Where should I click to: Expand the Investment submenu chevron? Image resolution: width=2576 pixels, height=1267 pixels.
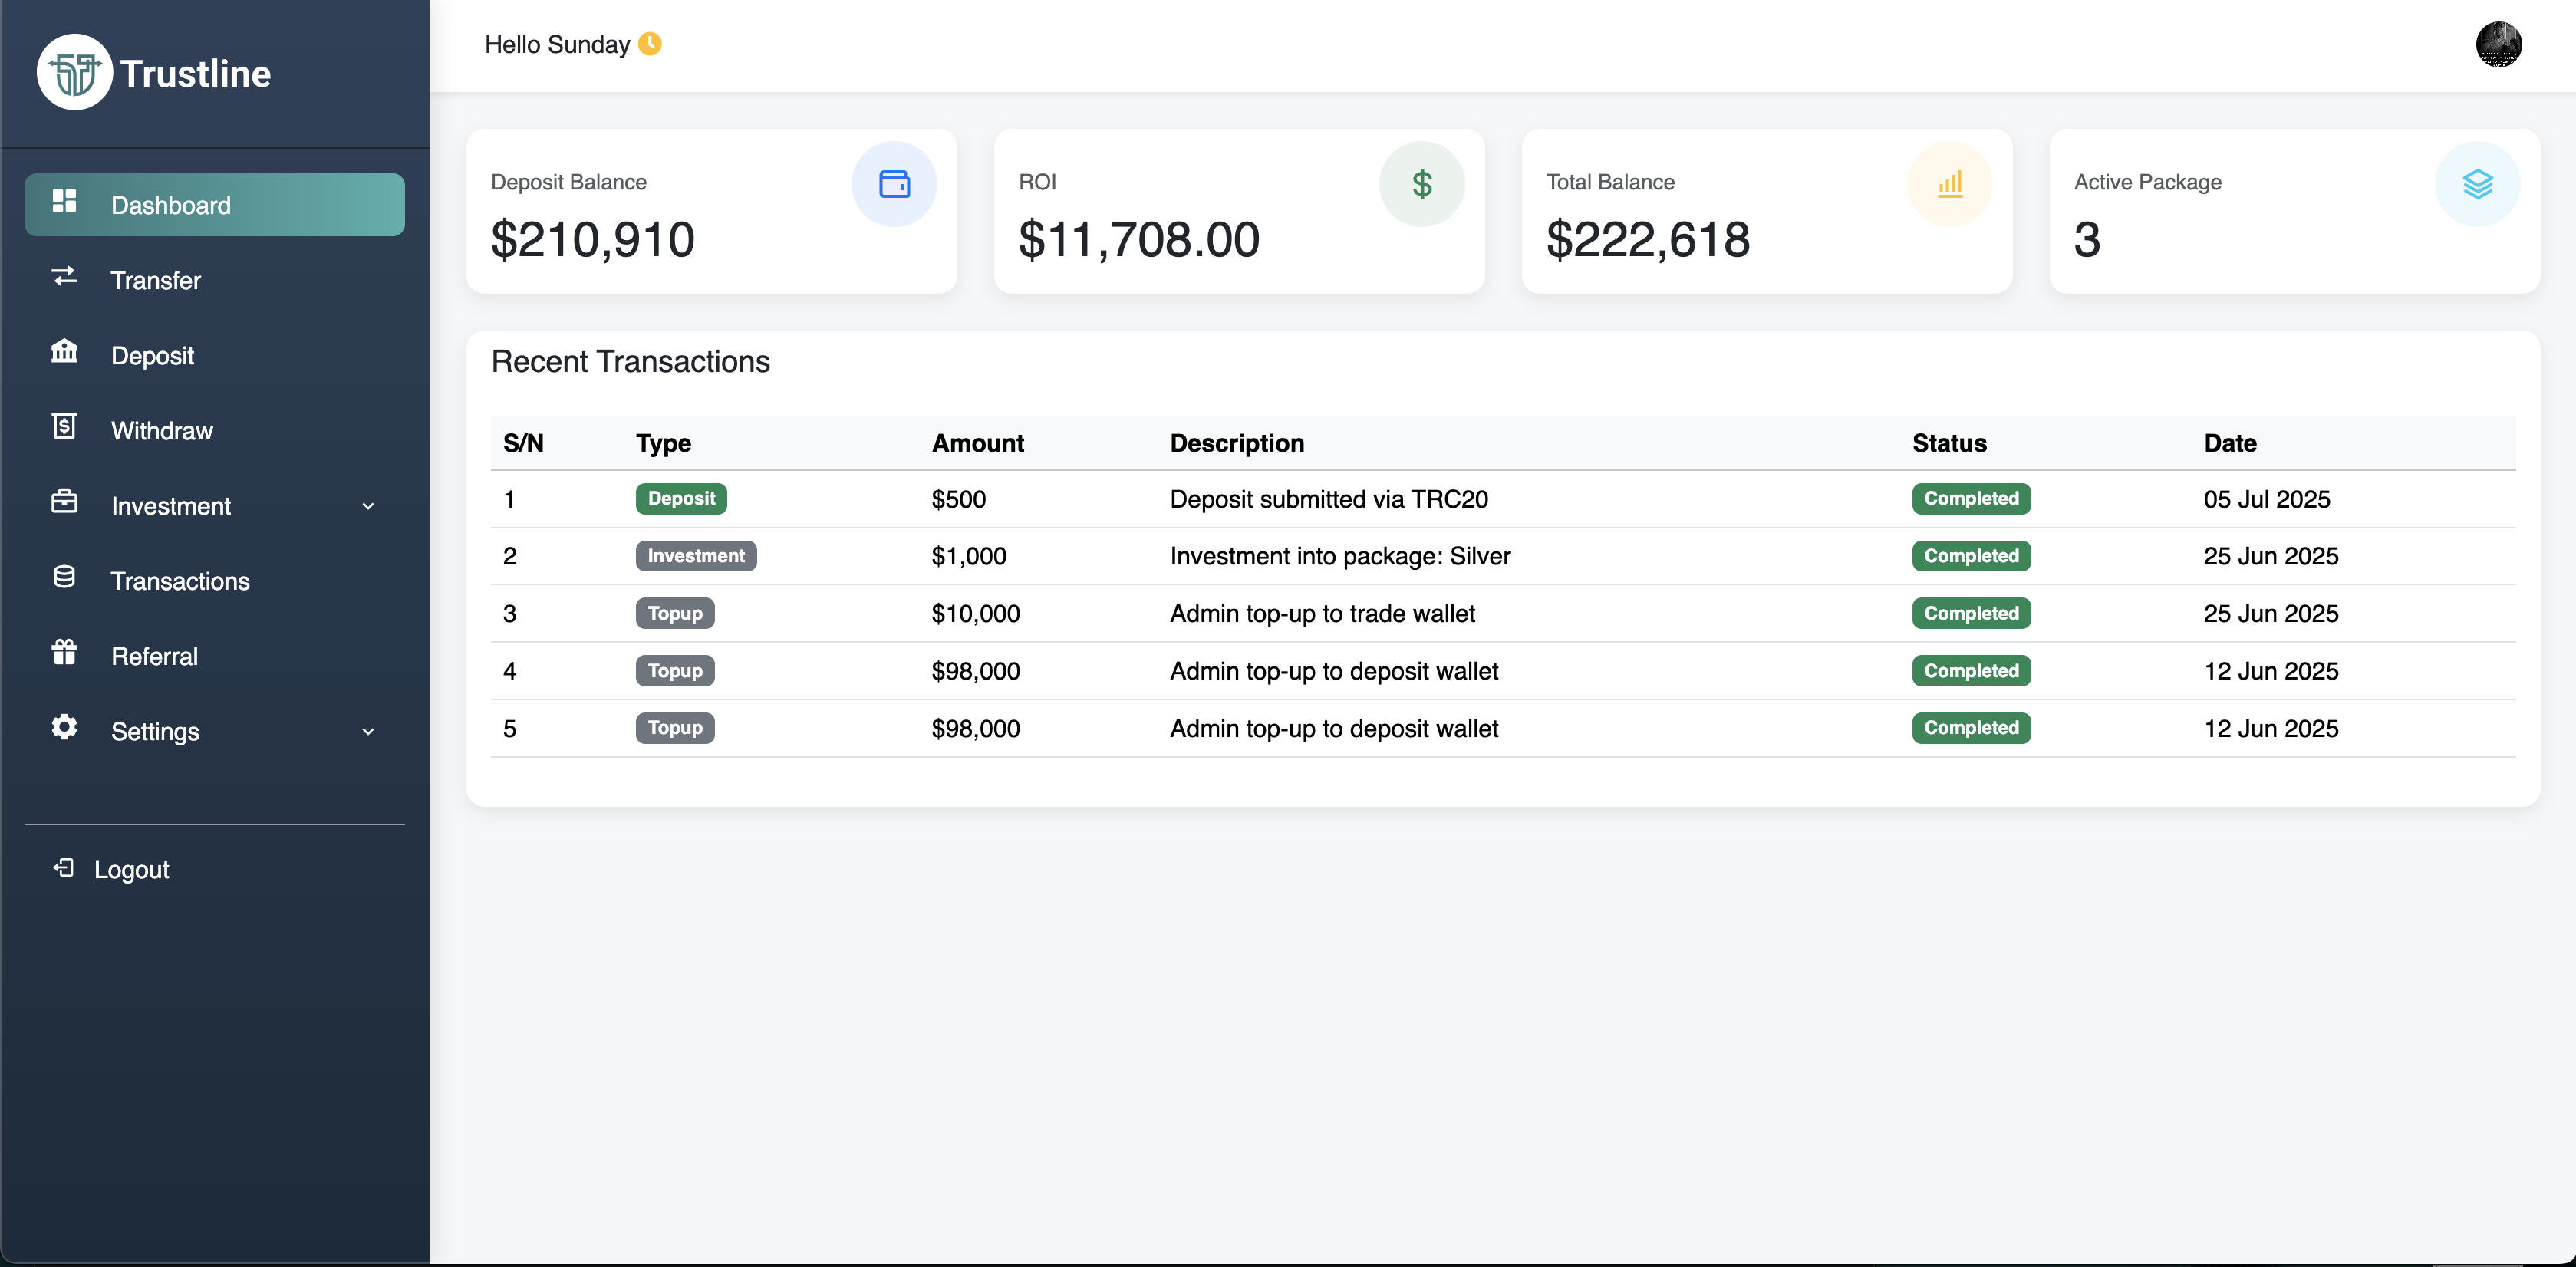[368, 506]
